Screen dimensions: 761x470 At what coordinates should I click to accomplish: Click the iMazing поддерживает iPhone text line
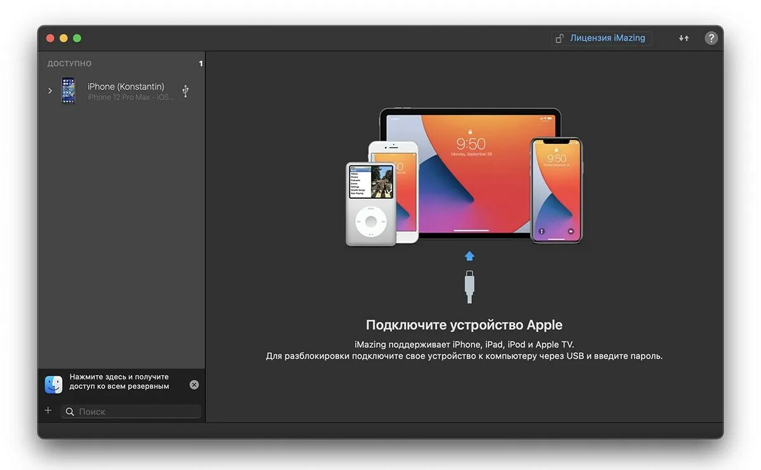click(x=464, y=345)
